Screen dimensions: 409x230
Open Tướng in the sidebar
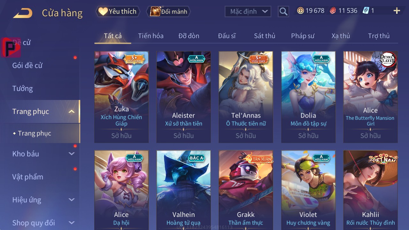(23, 88)
